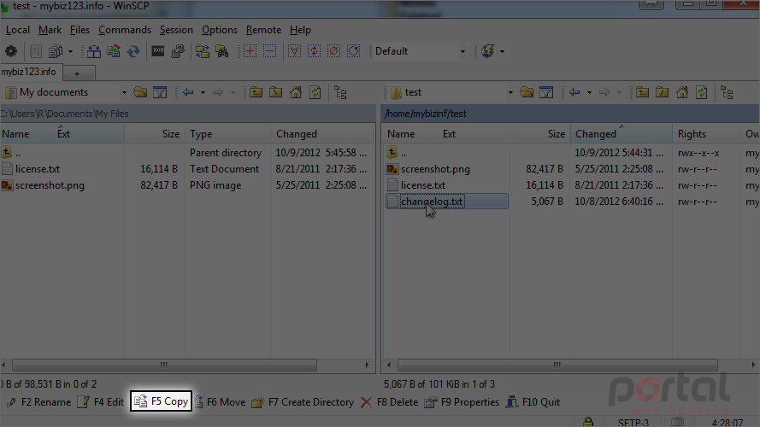
Task: Click the Clear selection toolbar icon
Action: pos(334,51)
